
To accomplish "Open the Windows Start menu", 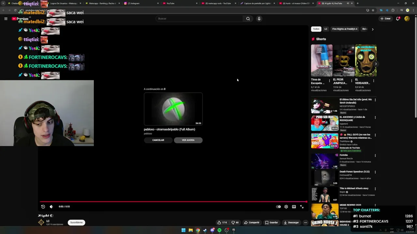I will pos(183,230).
